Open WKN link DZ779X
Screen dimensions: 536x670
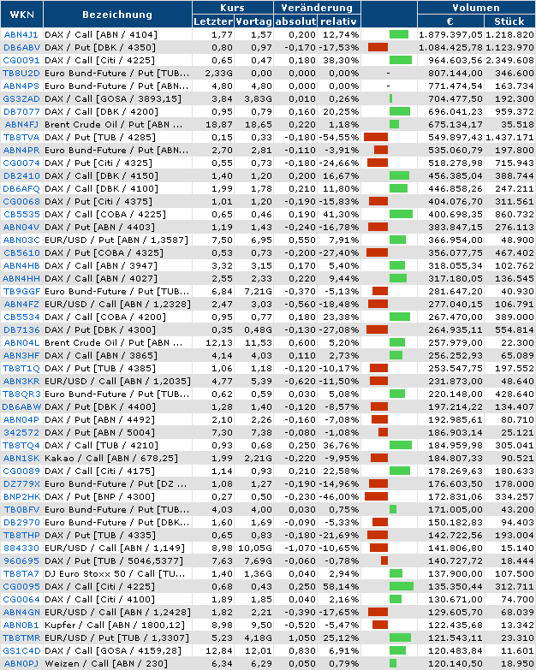21,483
